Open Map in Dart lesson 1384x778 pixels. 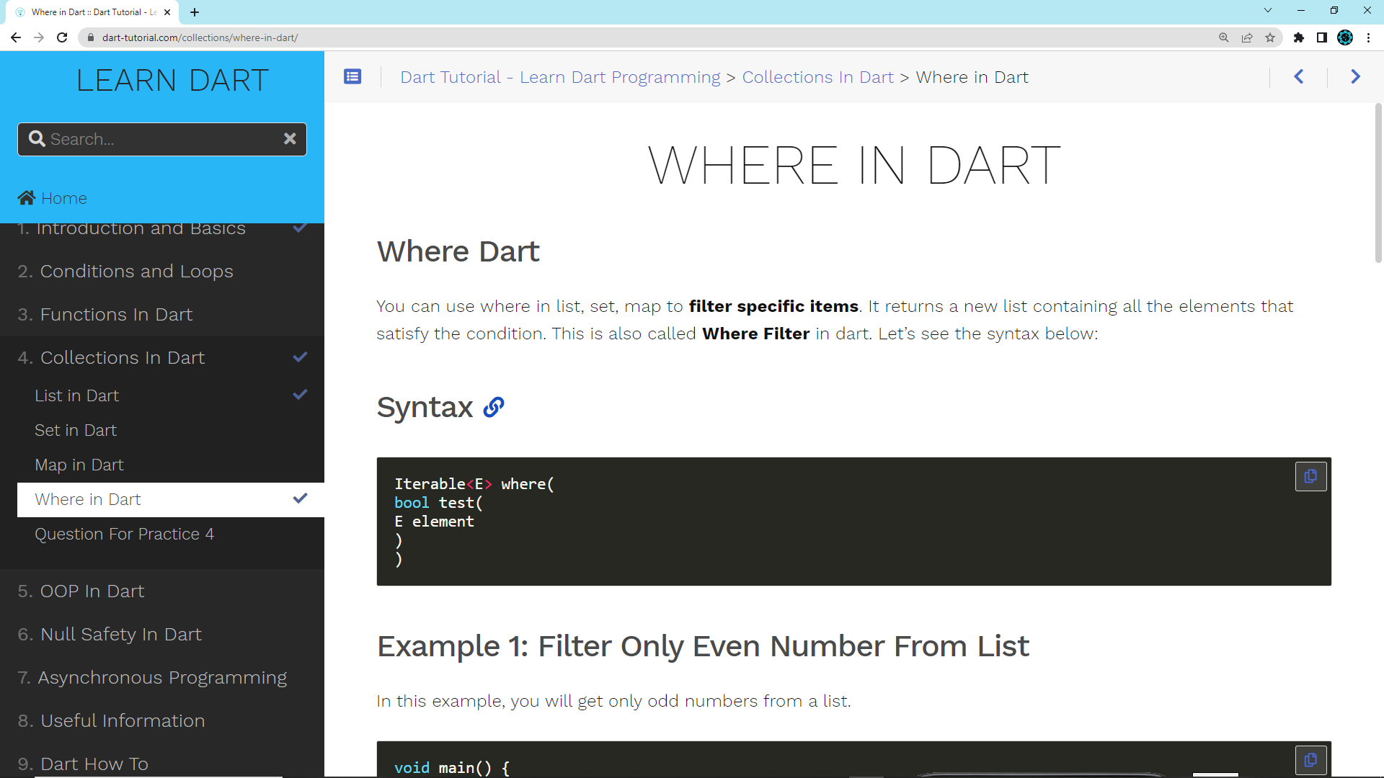pos(79,465)
